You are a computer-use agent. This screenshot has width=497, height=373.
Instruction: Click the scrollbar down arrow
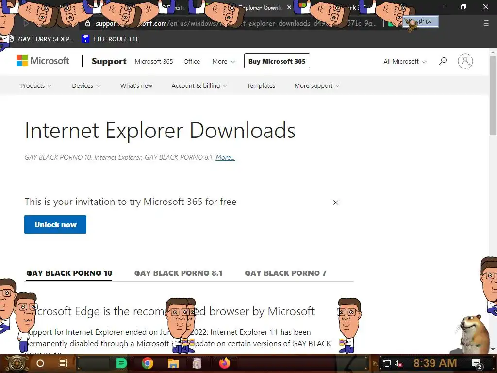tap(493, 349)
